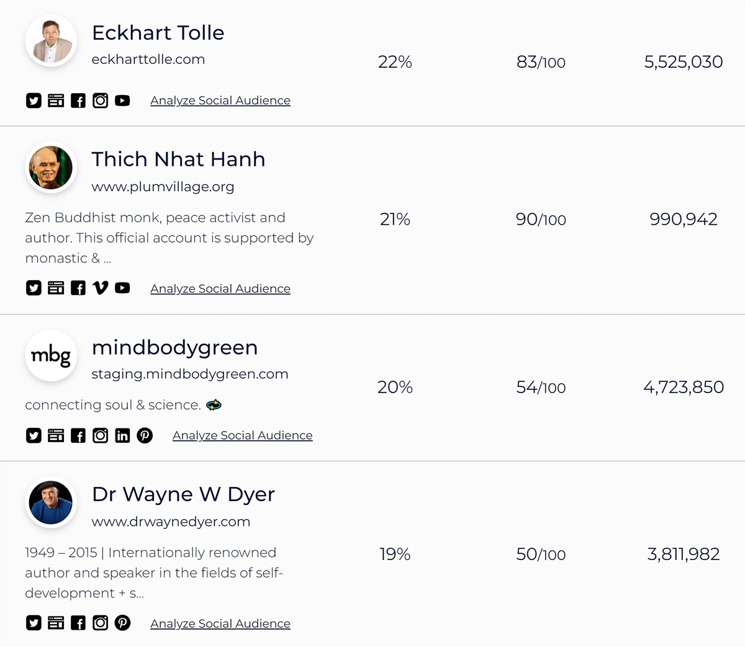Open Eckhart Tolle's YouTube icon
Screen dimensions: 745x647
click(122, 101)
